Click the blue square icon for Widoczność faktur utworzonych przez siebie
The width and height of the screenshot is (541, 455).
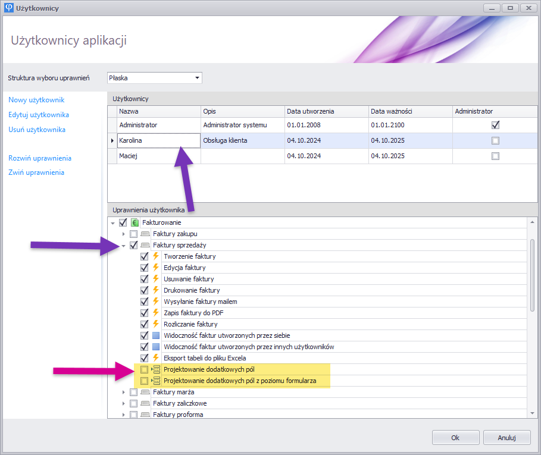[x=156, y=335]
